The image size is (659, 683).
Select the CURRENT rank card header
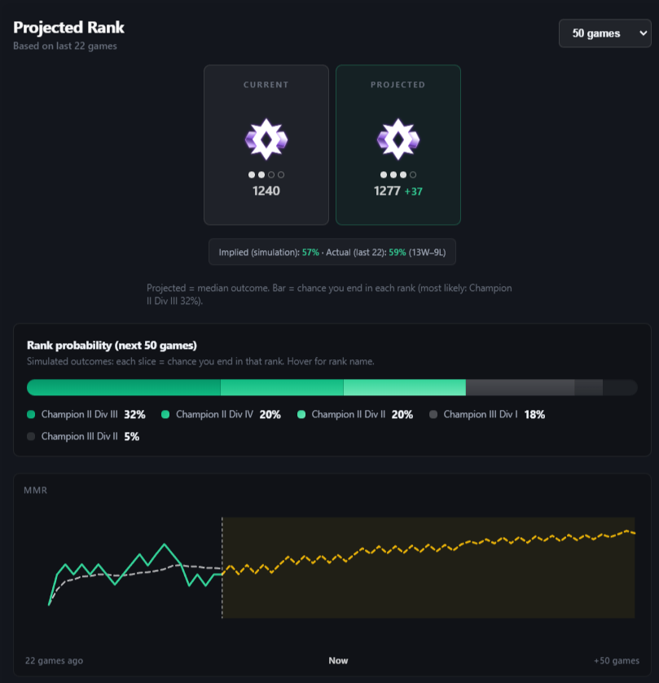[266, 85]
